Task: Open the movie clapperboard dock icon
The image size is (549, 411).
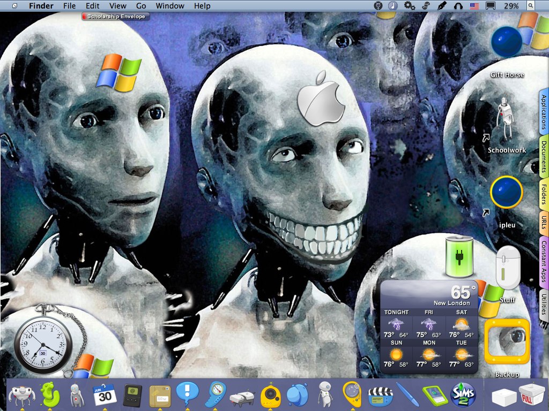Action: 380,396
